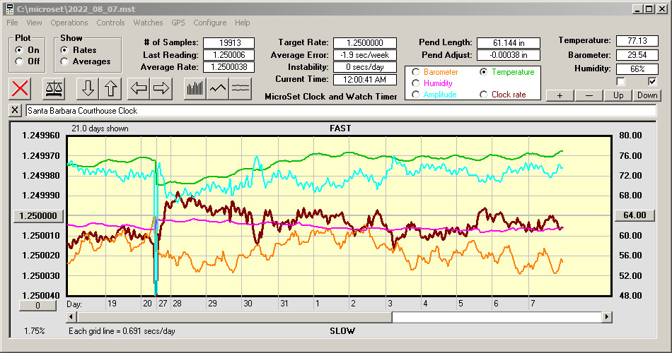Image resolution: width=672 pixels, height=353 pixels.
Task: Click the Down button
Action: (647, 95)
